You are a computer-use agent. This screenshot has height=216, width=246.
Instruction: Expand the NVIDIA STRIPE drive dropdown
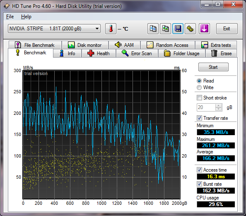[54, 29]
